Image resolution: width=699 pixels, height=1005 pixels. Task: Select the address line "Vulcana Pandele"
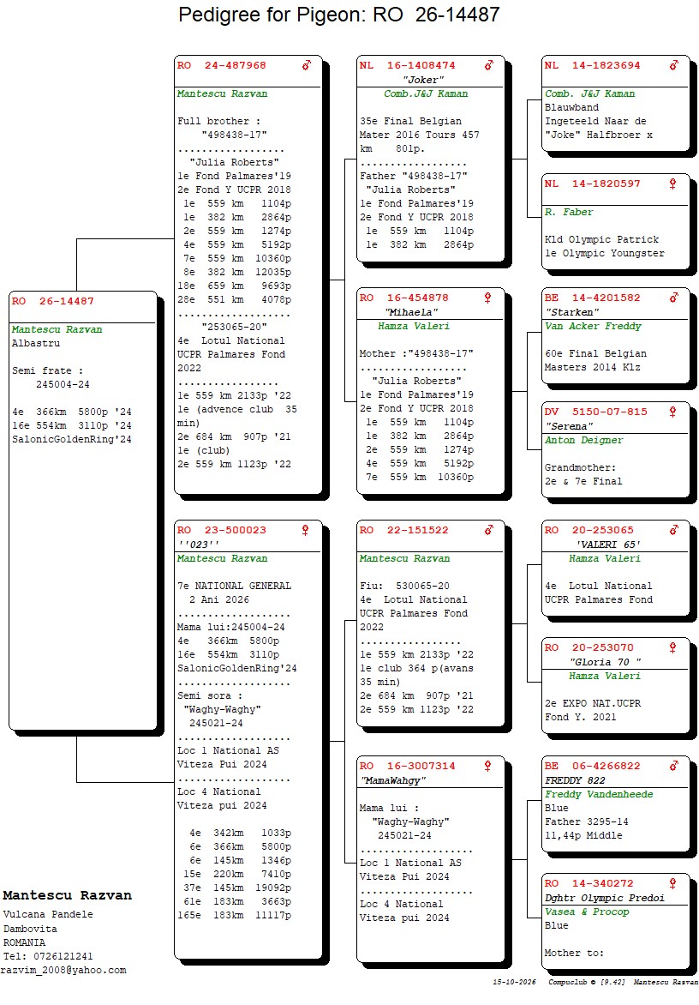[x=48, y=915]
